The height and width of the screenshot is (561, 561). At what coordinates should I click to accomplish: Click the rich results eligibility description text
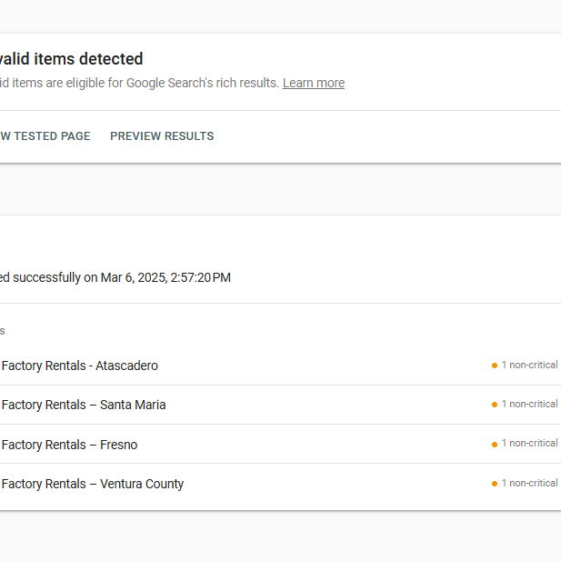click(138, 83)
